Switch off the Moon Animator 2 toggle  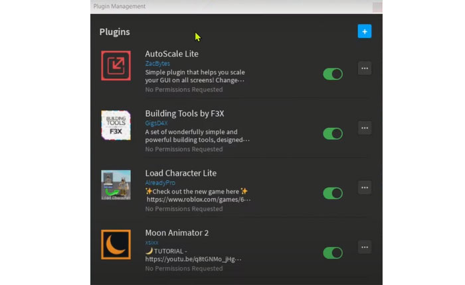pyautogui.click(x=333, y=253)
